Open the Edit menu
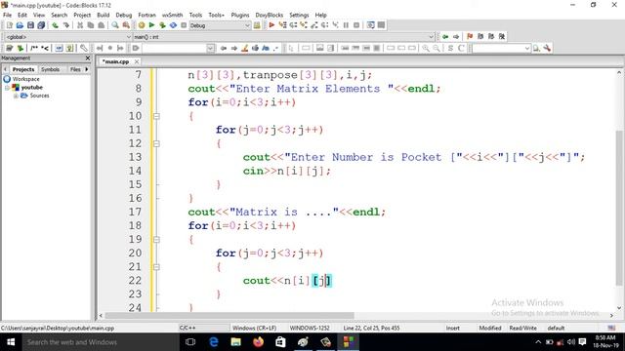This screenshot has height=351, width=625. pyautogui.click(x=22, y=15)
